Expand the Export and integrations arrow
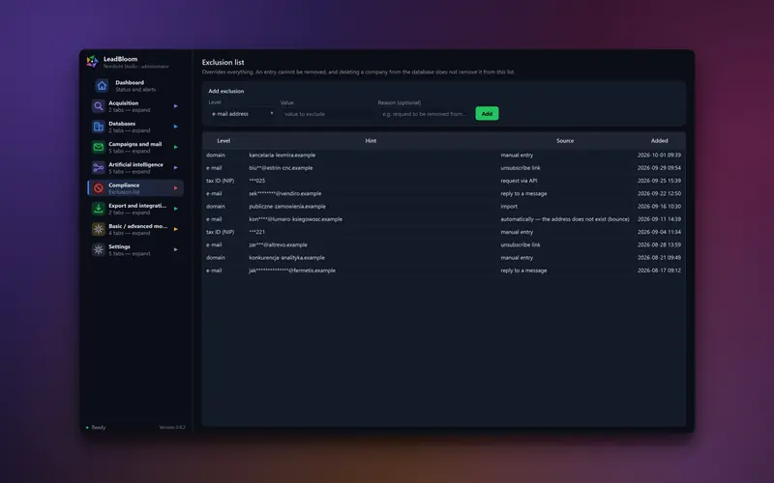This screenshot has height=483, width=774. [176, 209]
